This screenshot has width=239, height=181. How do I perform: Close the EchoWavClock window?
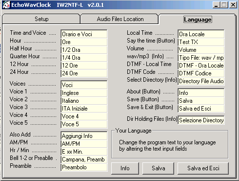(233, 5)
